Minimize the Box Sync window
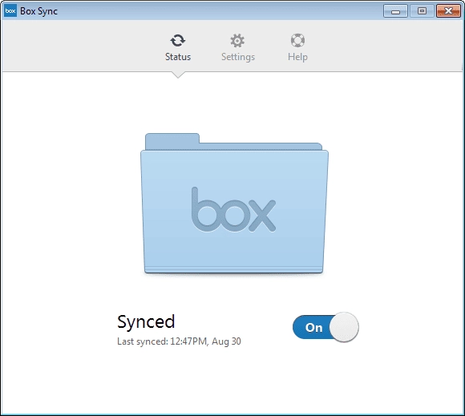This screenshot has width=465, height=416. (395, 11)
